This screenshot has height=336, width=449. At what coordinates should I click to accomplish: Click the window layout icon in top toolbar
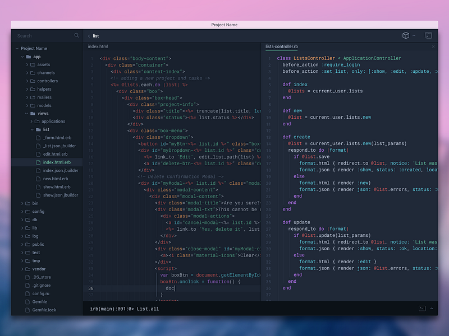[x=428, y=35]
